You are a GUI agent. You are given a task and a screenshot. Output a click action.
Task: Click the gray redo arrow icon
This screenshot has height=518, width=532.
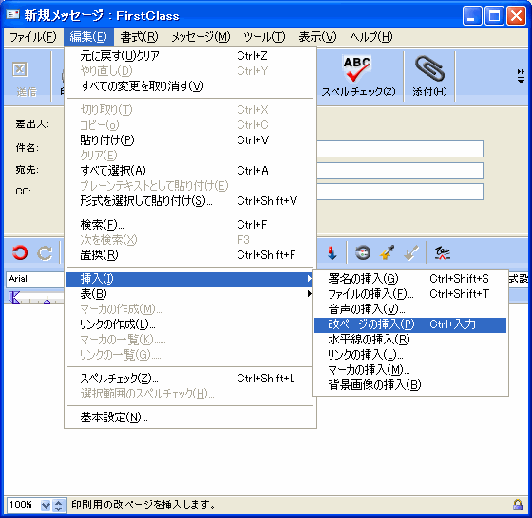coord(45,252)
